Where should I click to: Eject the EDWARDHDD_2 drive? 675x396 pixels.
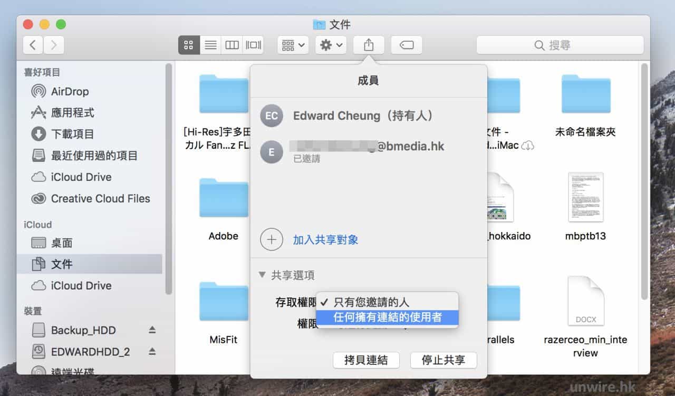(152, 351)
